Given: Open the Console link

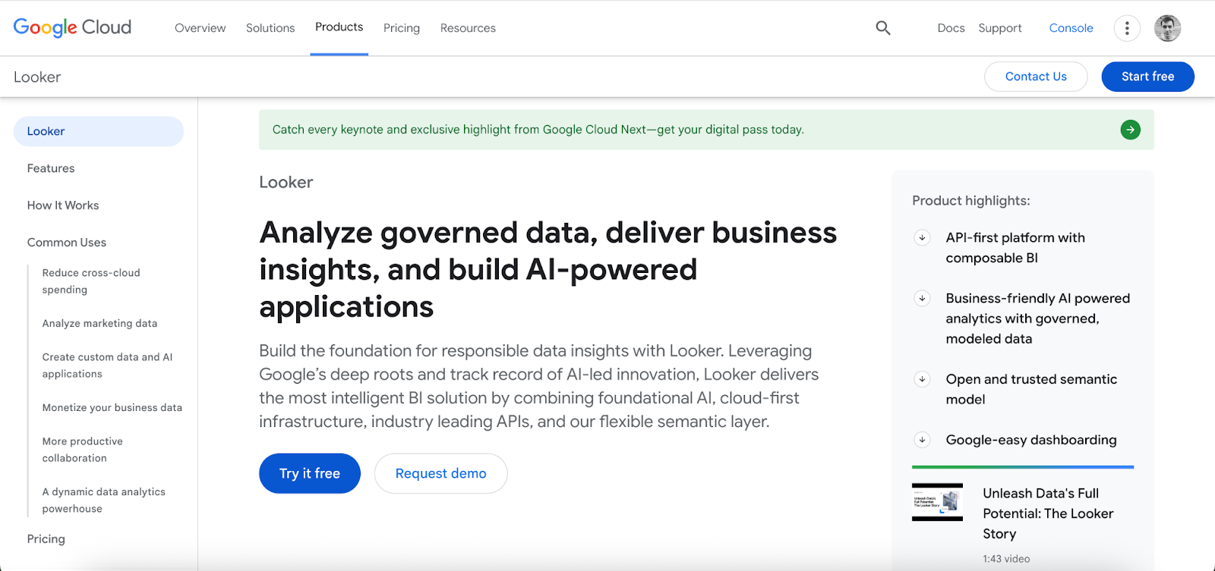Looking at the screenshot, I should (1071, 28).
